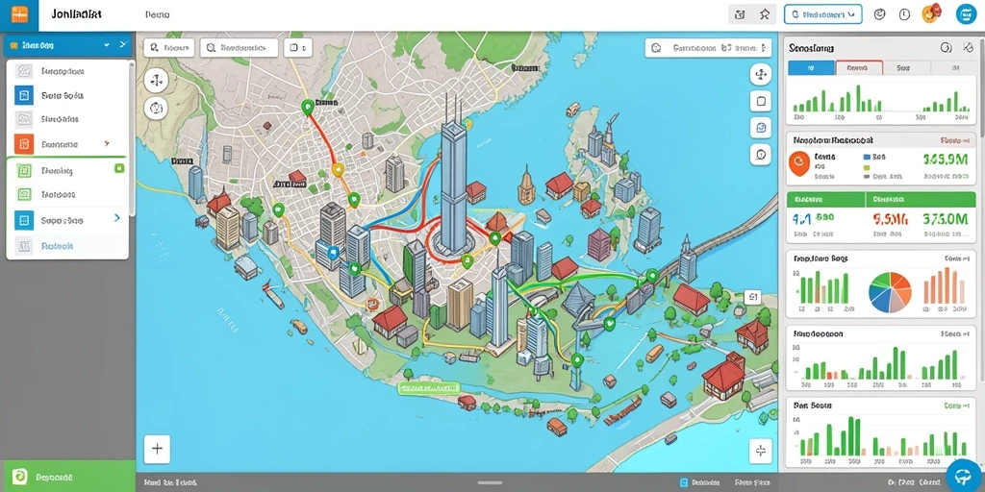
Task: Click the chat support bubble at bottom right
Action: pyautogui.click(x=964, y=475)
